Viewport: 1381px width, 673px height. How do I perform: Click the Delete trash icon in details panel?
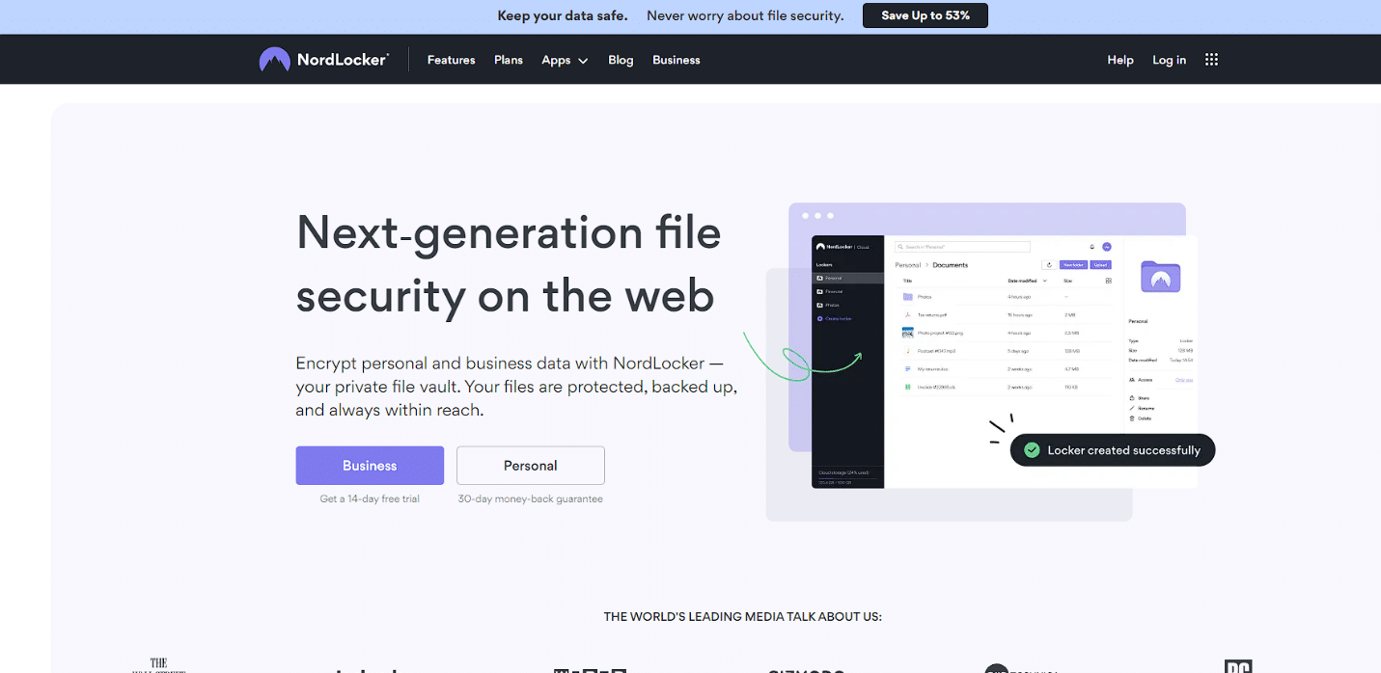point(1132,418)
